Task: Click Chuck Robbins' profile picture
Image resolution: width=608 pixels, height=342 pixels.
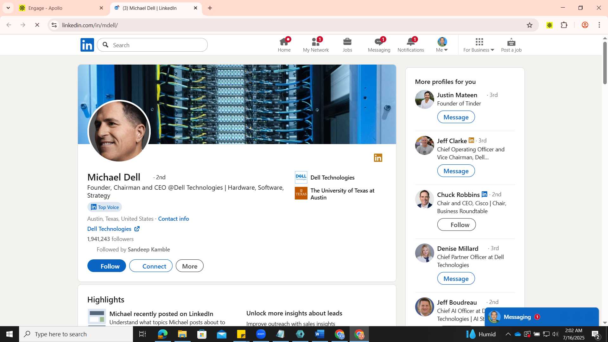Action: (424, 199)
